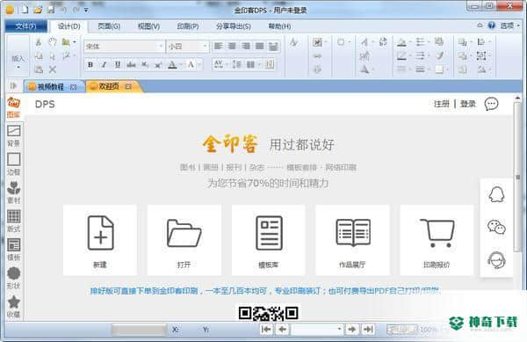Align text center

point(232,46)
